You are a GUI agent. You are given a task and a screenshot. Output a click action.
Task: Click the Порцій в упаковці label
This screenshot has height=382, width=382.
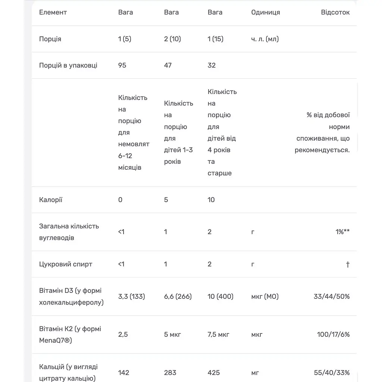click(x=68, y=65)
